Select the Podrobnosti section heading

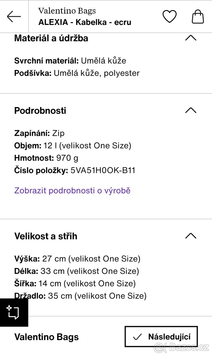pos(40,110)
